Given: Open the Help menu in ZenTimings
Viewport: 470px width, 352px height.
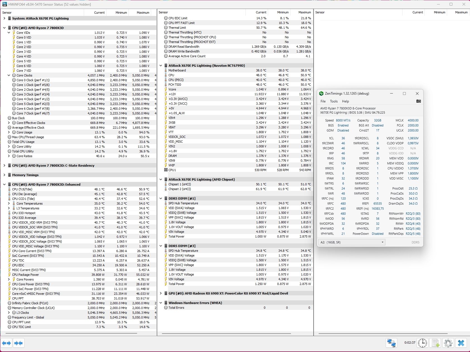Looking at the screenshot, I should (345, 101).
